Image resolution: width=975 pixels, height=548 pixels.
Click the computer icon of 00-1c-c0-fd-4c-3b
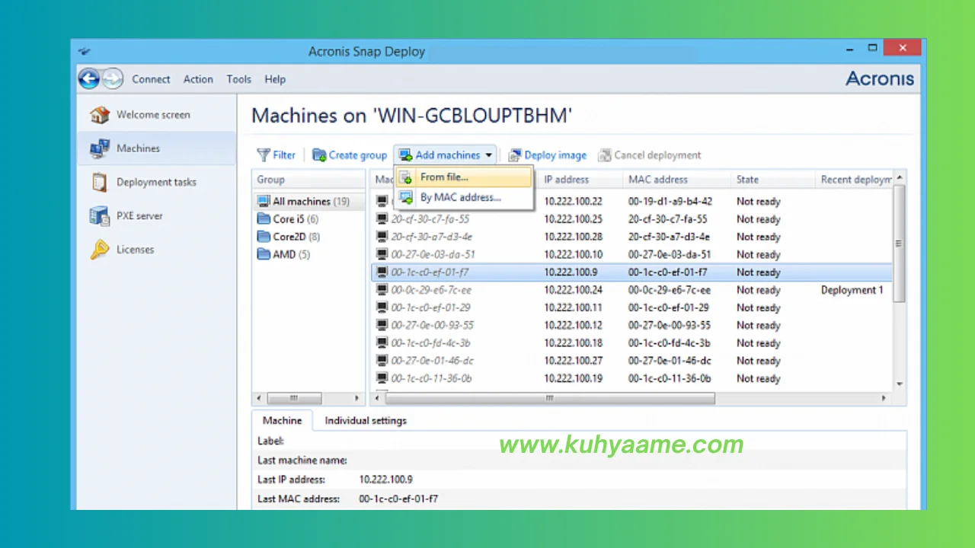click(382, 343)
